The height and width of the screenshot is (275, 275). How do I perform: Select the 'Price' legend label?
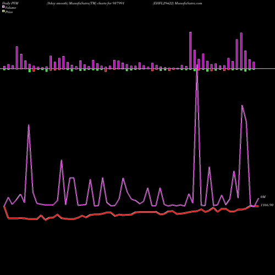coord(9,12)
